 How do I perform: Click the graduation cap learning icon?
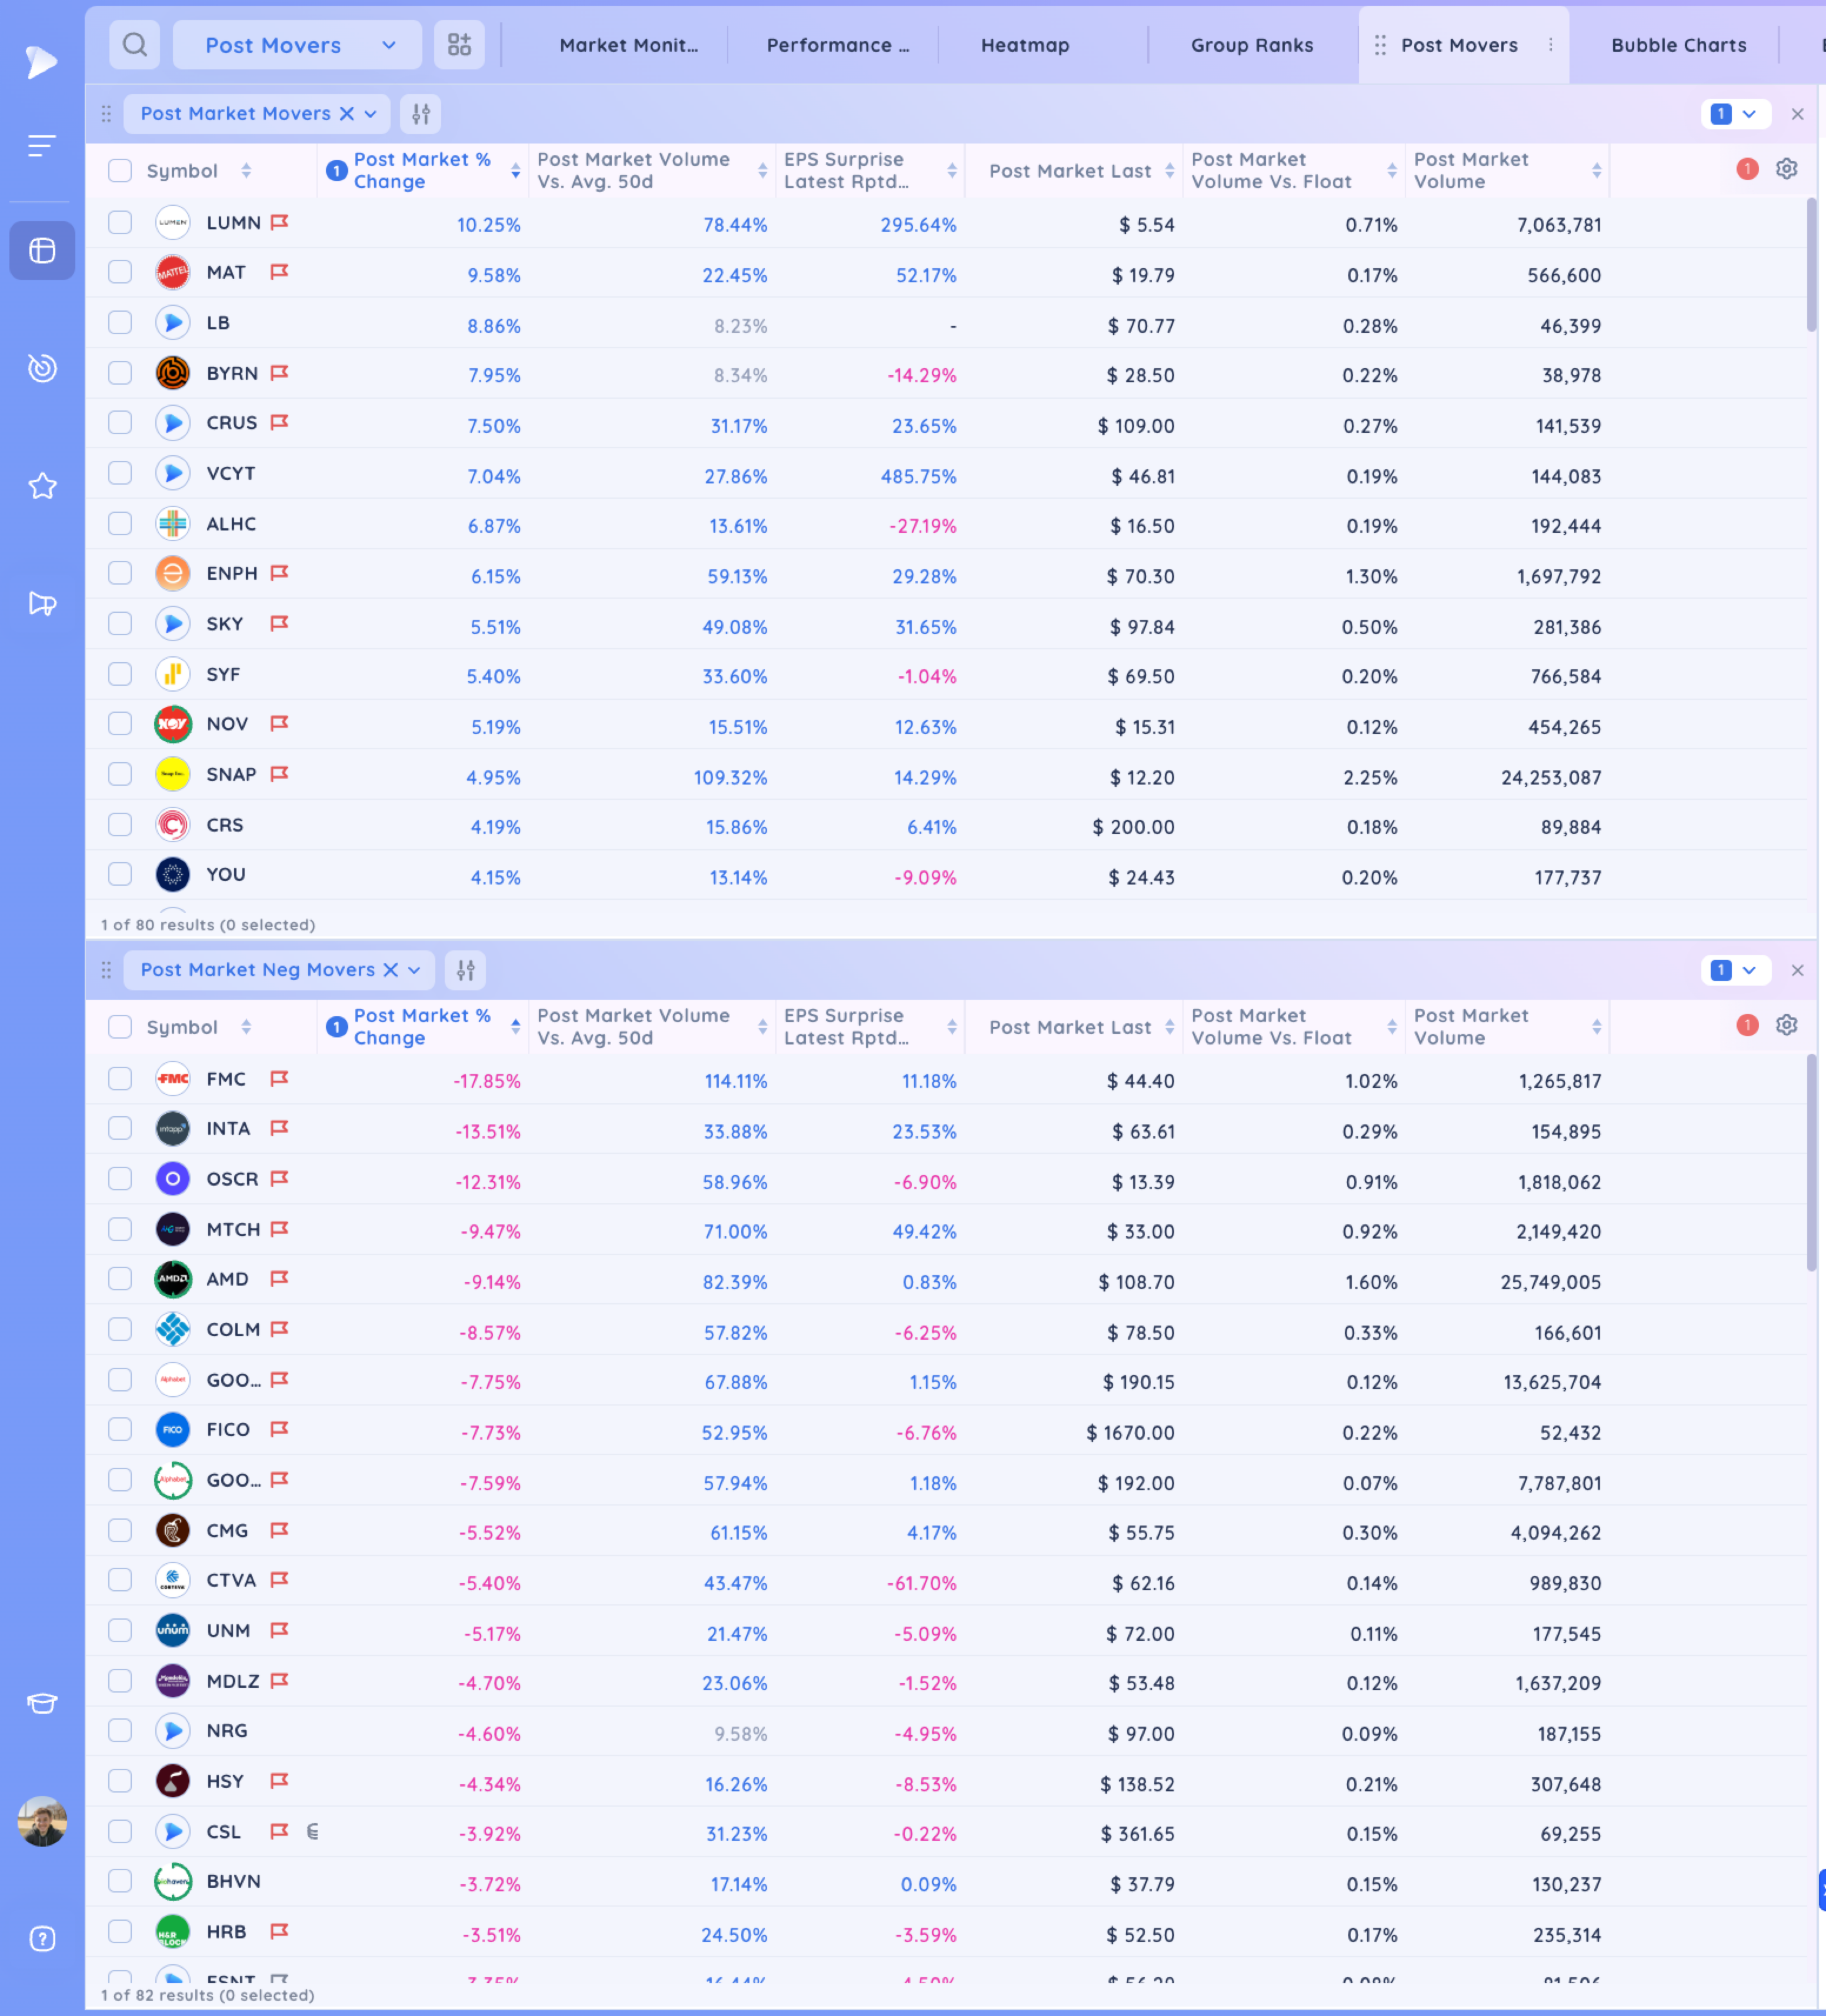[42, 1703]
